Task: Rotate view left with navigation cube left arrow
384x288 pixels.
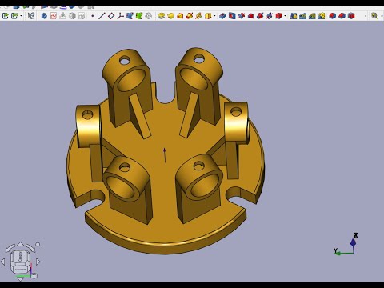Action: click(x=3, y=262)
